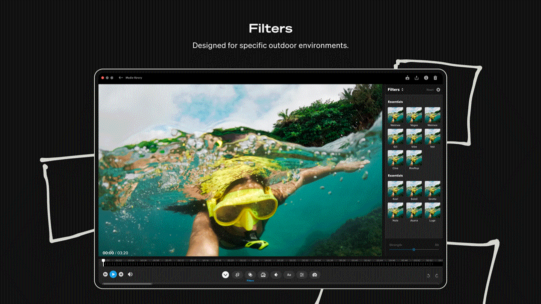Expand the Filters category dropdown
Image resolution: width=541 pixels, height=304 pixels.
(402, 89)
